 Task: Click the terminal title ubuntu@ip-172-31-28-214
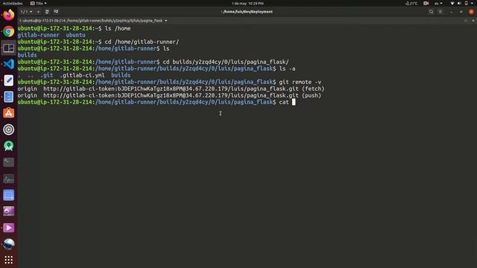coord(91,21)
